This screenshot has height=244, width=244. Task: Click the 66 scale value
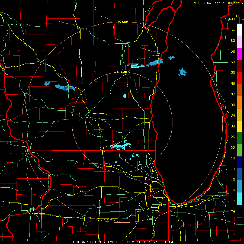click(233, 30)
